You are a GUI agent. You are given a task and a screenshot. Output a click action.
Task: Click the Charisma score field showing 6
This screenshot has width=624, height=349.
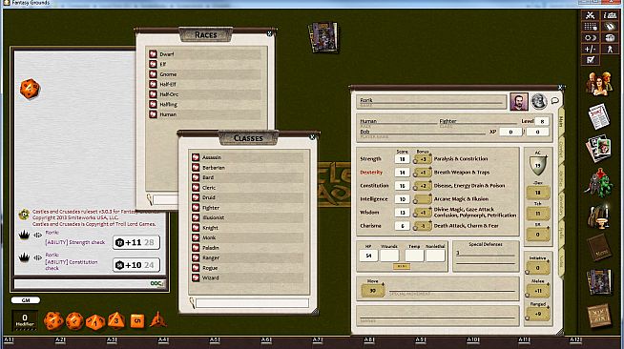tap(402, 226)
